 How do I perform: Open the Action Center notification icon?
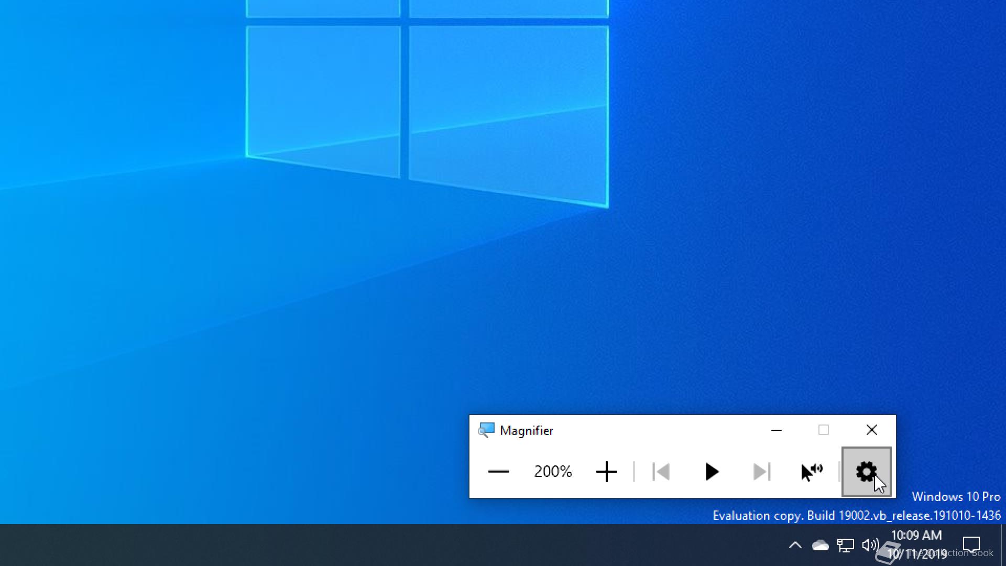pyautogui.click(x=971, y=545)
